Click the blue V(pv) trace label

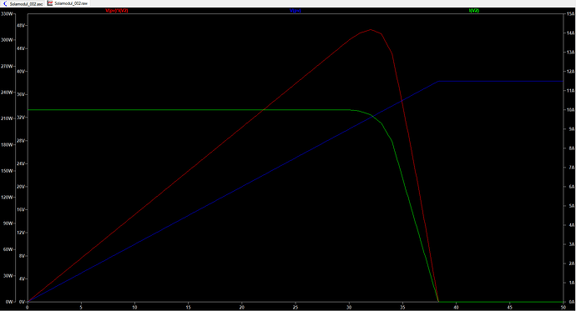tap(296, 11)
